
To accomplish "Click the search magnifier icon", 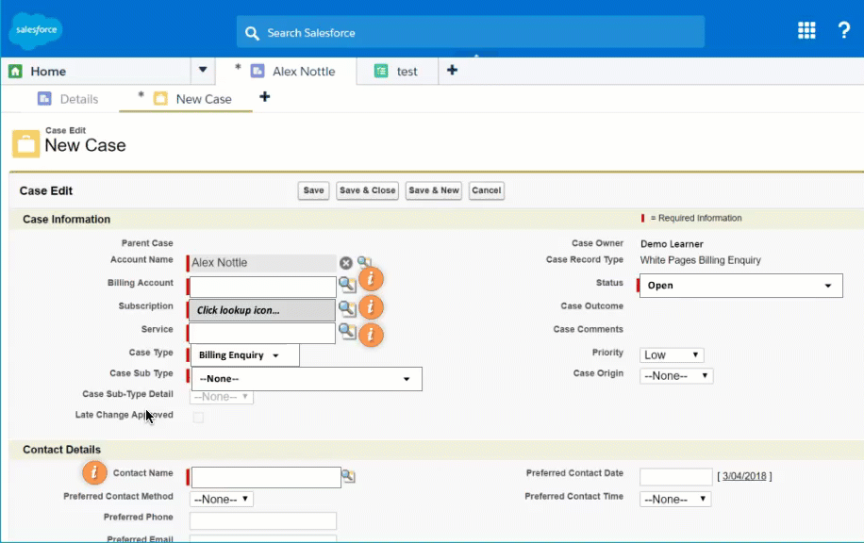I will [x=252, y=33].
